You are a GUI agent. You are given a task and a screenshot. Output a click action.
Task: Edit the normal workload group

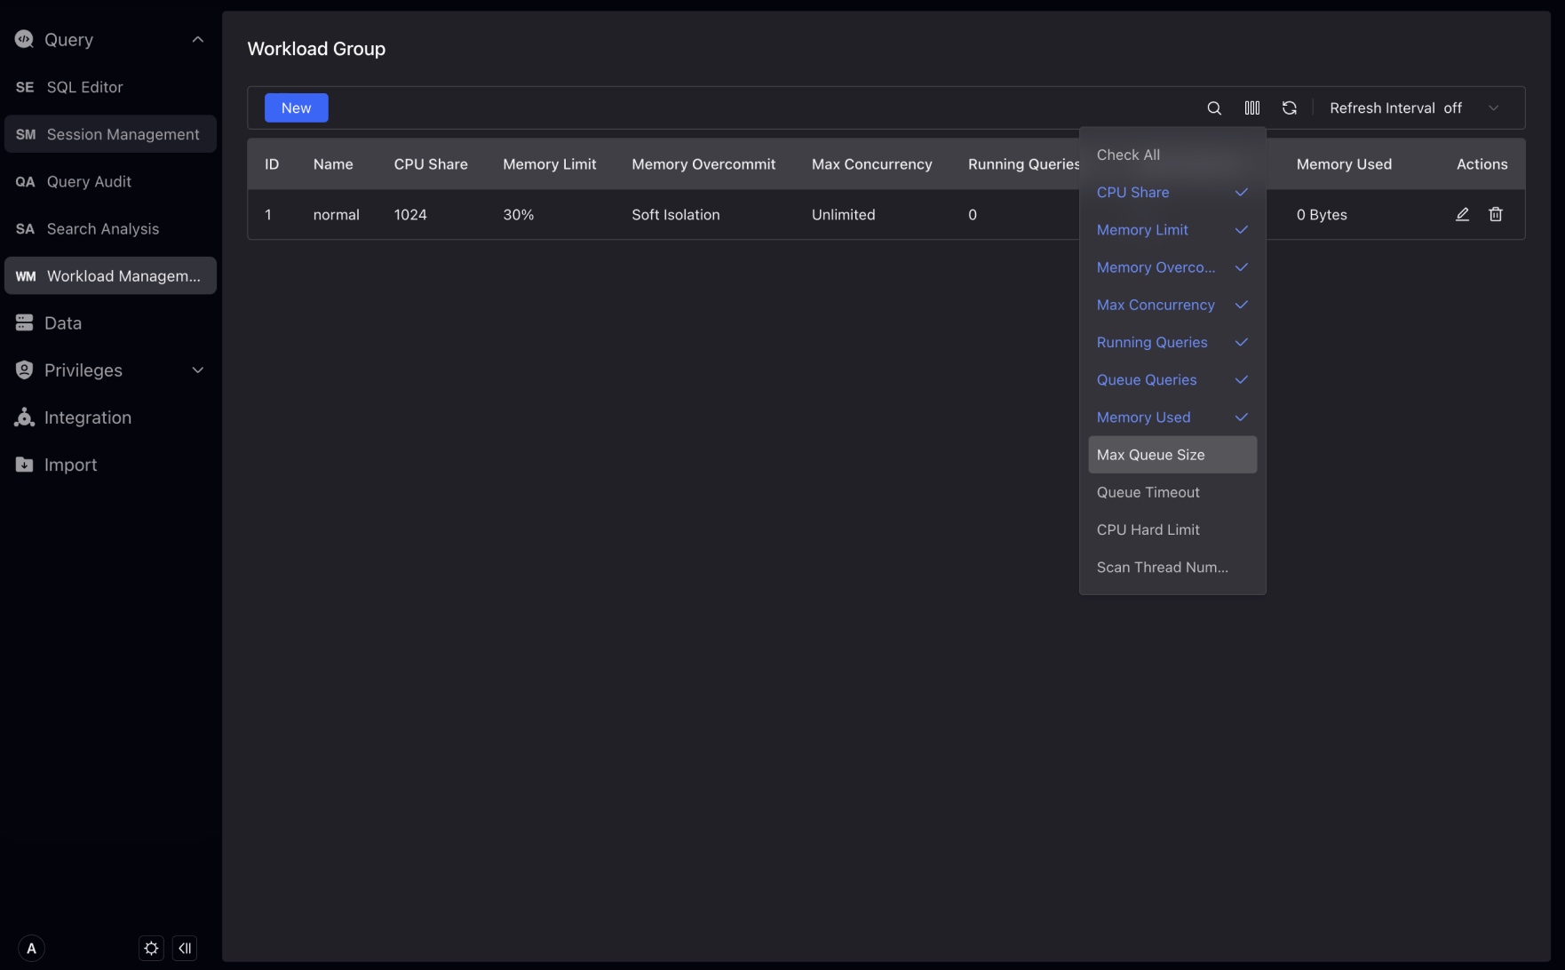[1462, 215]
